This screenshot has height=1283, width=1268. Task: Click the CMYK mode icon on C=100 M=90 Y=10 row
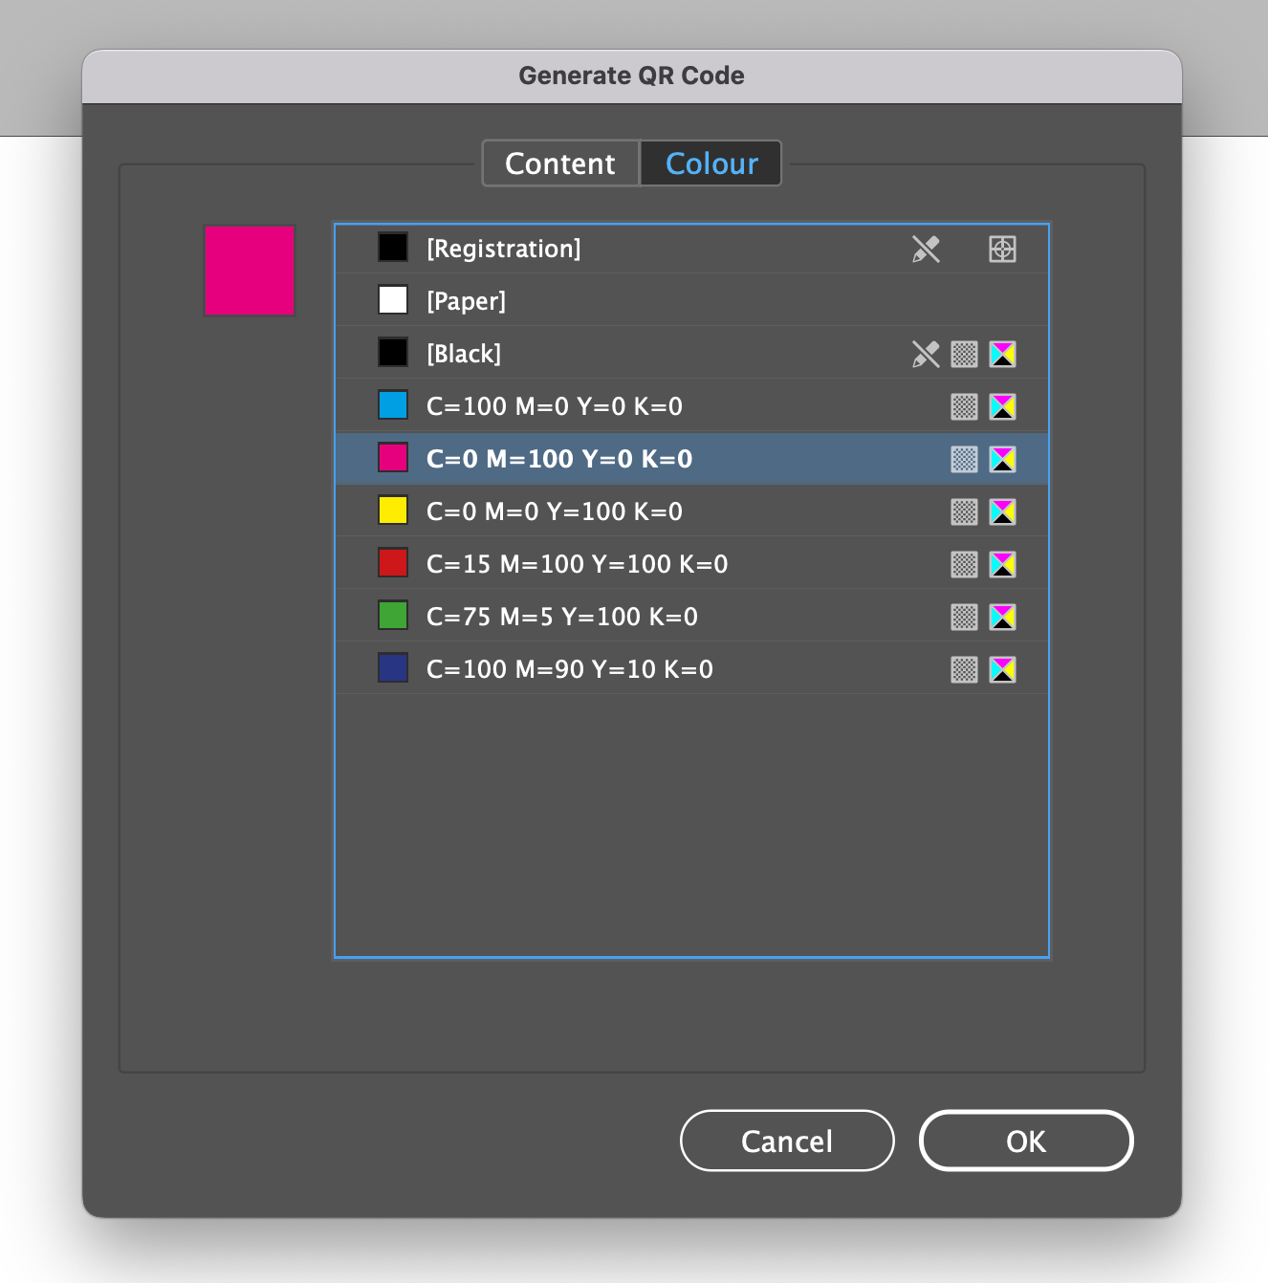[x=1002, y=669]
